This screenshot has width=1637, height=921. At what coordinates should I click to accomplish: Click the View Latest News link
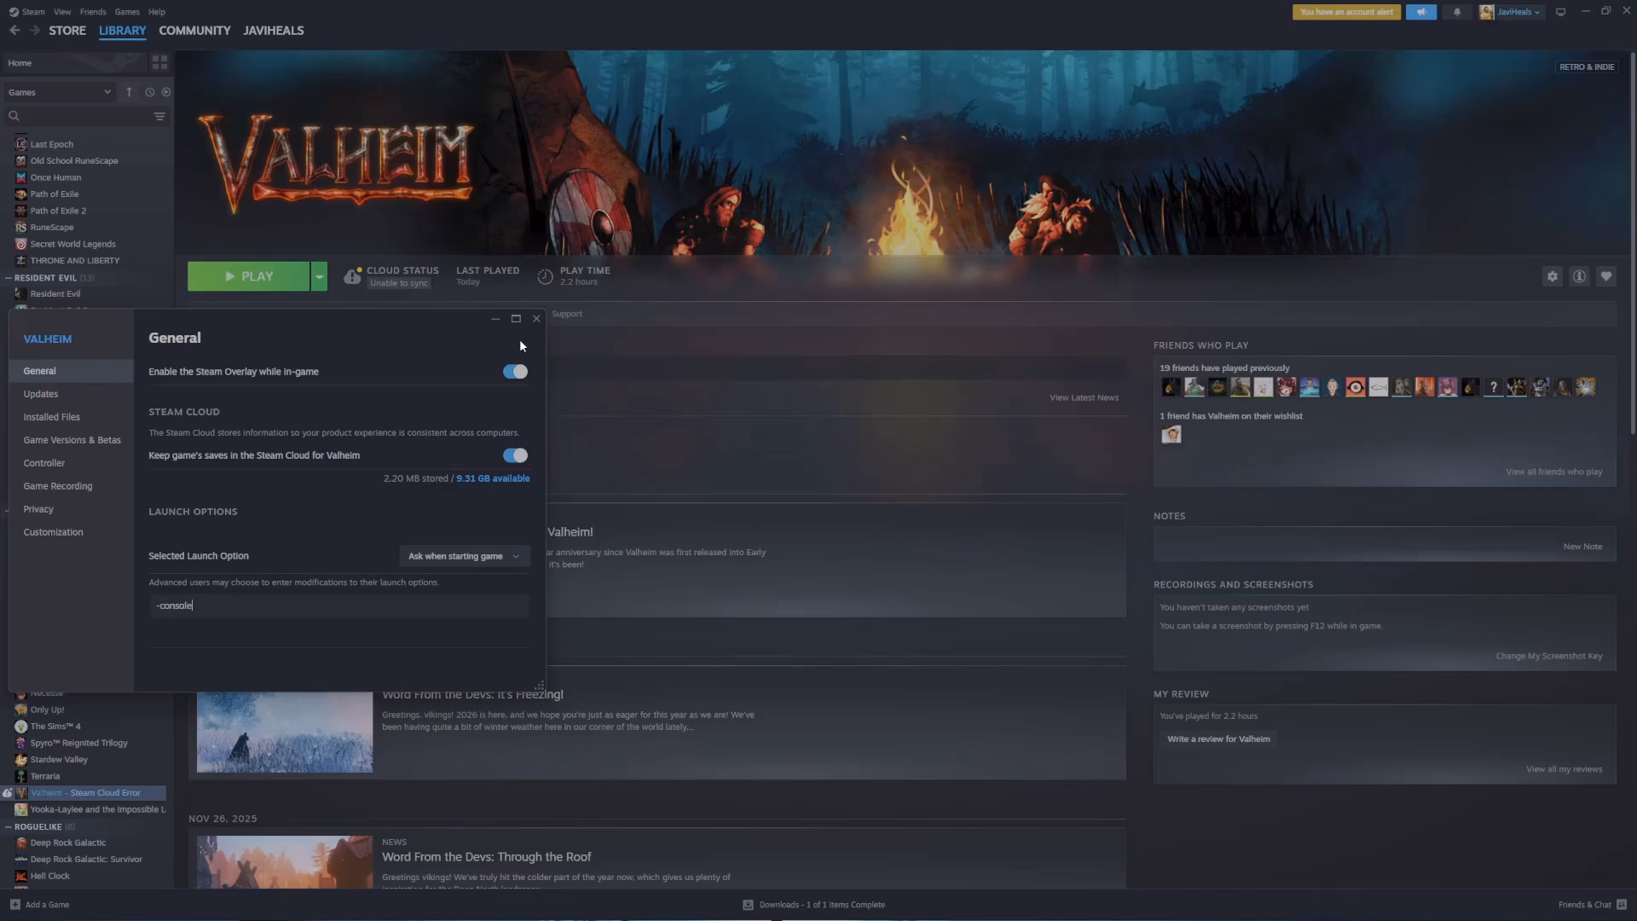point(1084,398)
